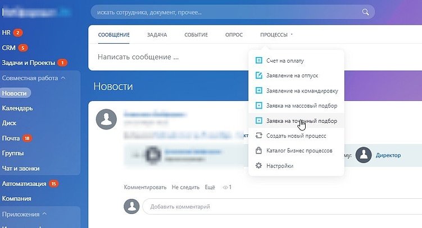The height and width of the screenshot is (228, 422).
Task: Click the Добавить комментарий field
Action: 282,207
